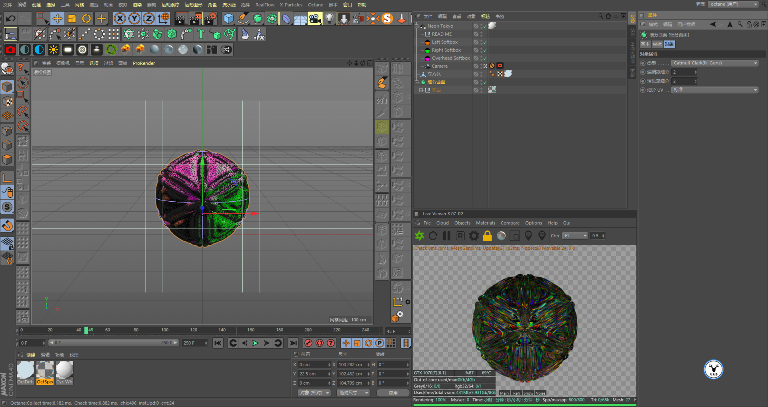Open the X-Particles menu
Screen dimensions: 768x407
point(291,5)
